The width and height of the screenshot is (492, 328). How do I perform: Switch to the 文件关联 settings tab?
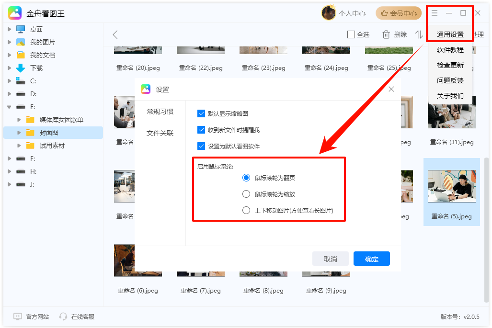tap(160, 133)
